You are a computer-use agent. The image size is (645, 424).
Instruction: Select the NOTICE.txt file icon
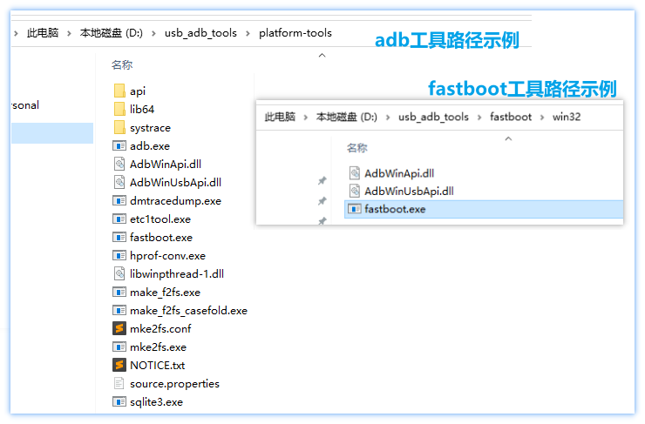[119, 365]
